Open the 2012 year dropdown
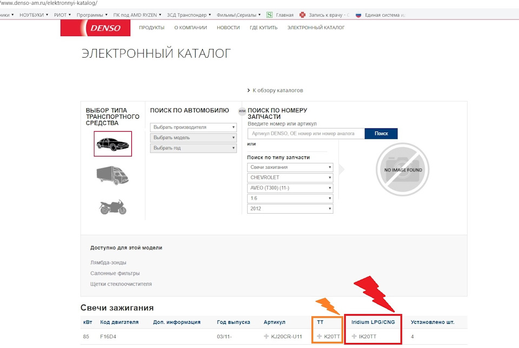The image size is (519, 348). (x=290, y=209)
